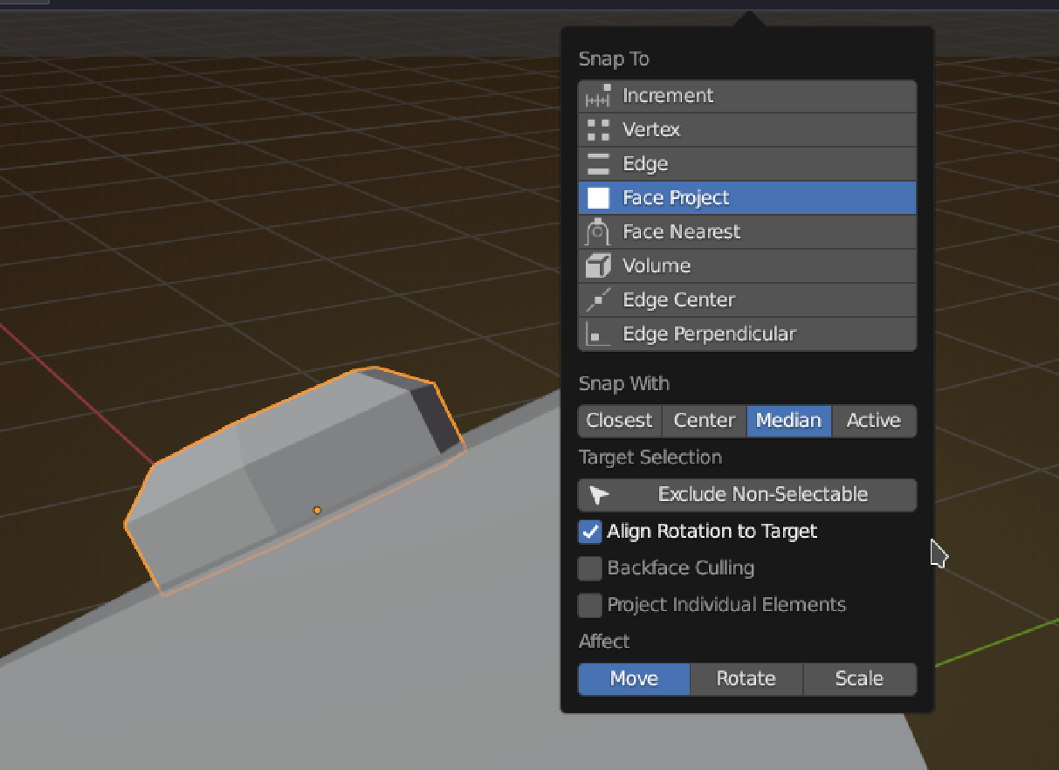Set Snap With to Center
The height and width of the screenshot is (770, 1059).
pyautogui.click(x=705, y=421)
